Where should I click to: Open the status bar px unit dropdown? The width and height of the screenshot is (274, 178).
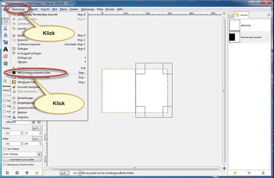click(64, 173)
